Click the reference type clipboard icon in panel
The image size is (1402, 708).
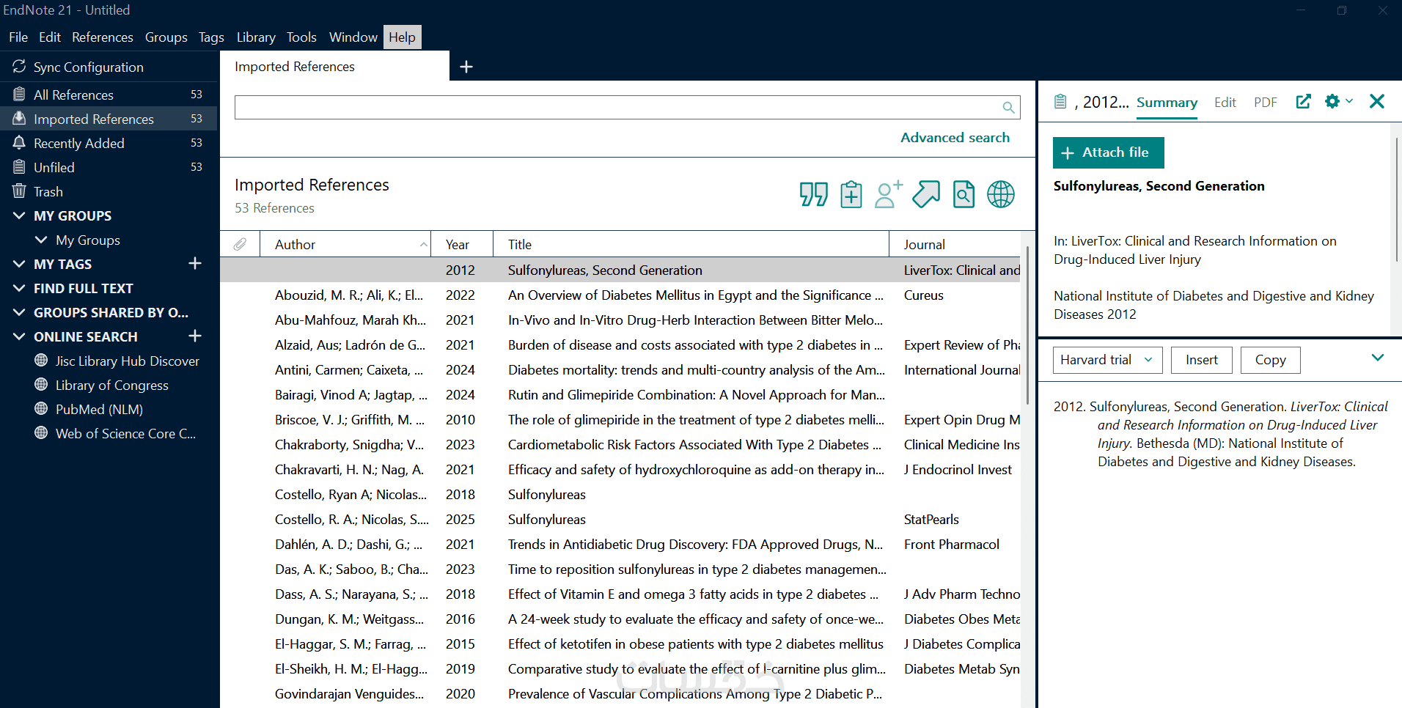tap(1060, 102)
